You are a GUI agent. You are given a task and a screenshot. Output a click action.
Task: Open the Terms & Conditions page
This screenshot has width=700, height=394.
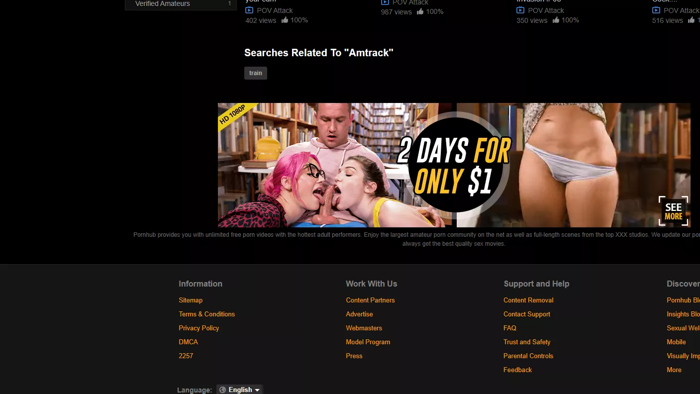pos(206,314)
